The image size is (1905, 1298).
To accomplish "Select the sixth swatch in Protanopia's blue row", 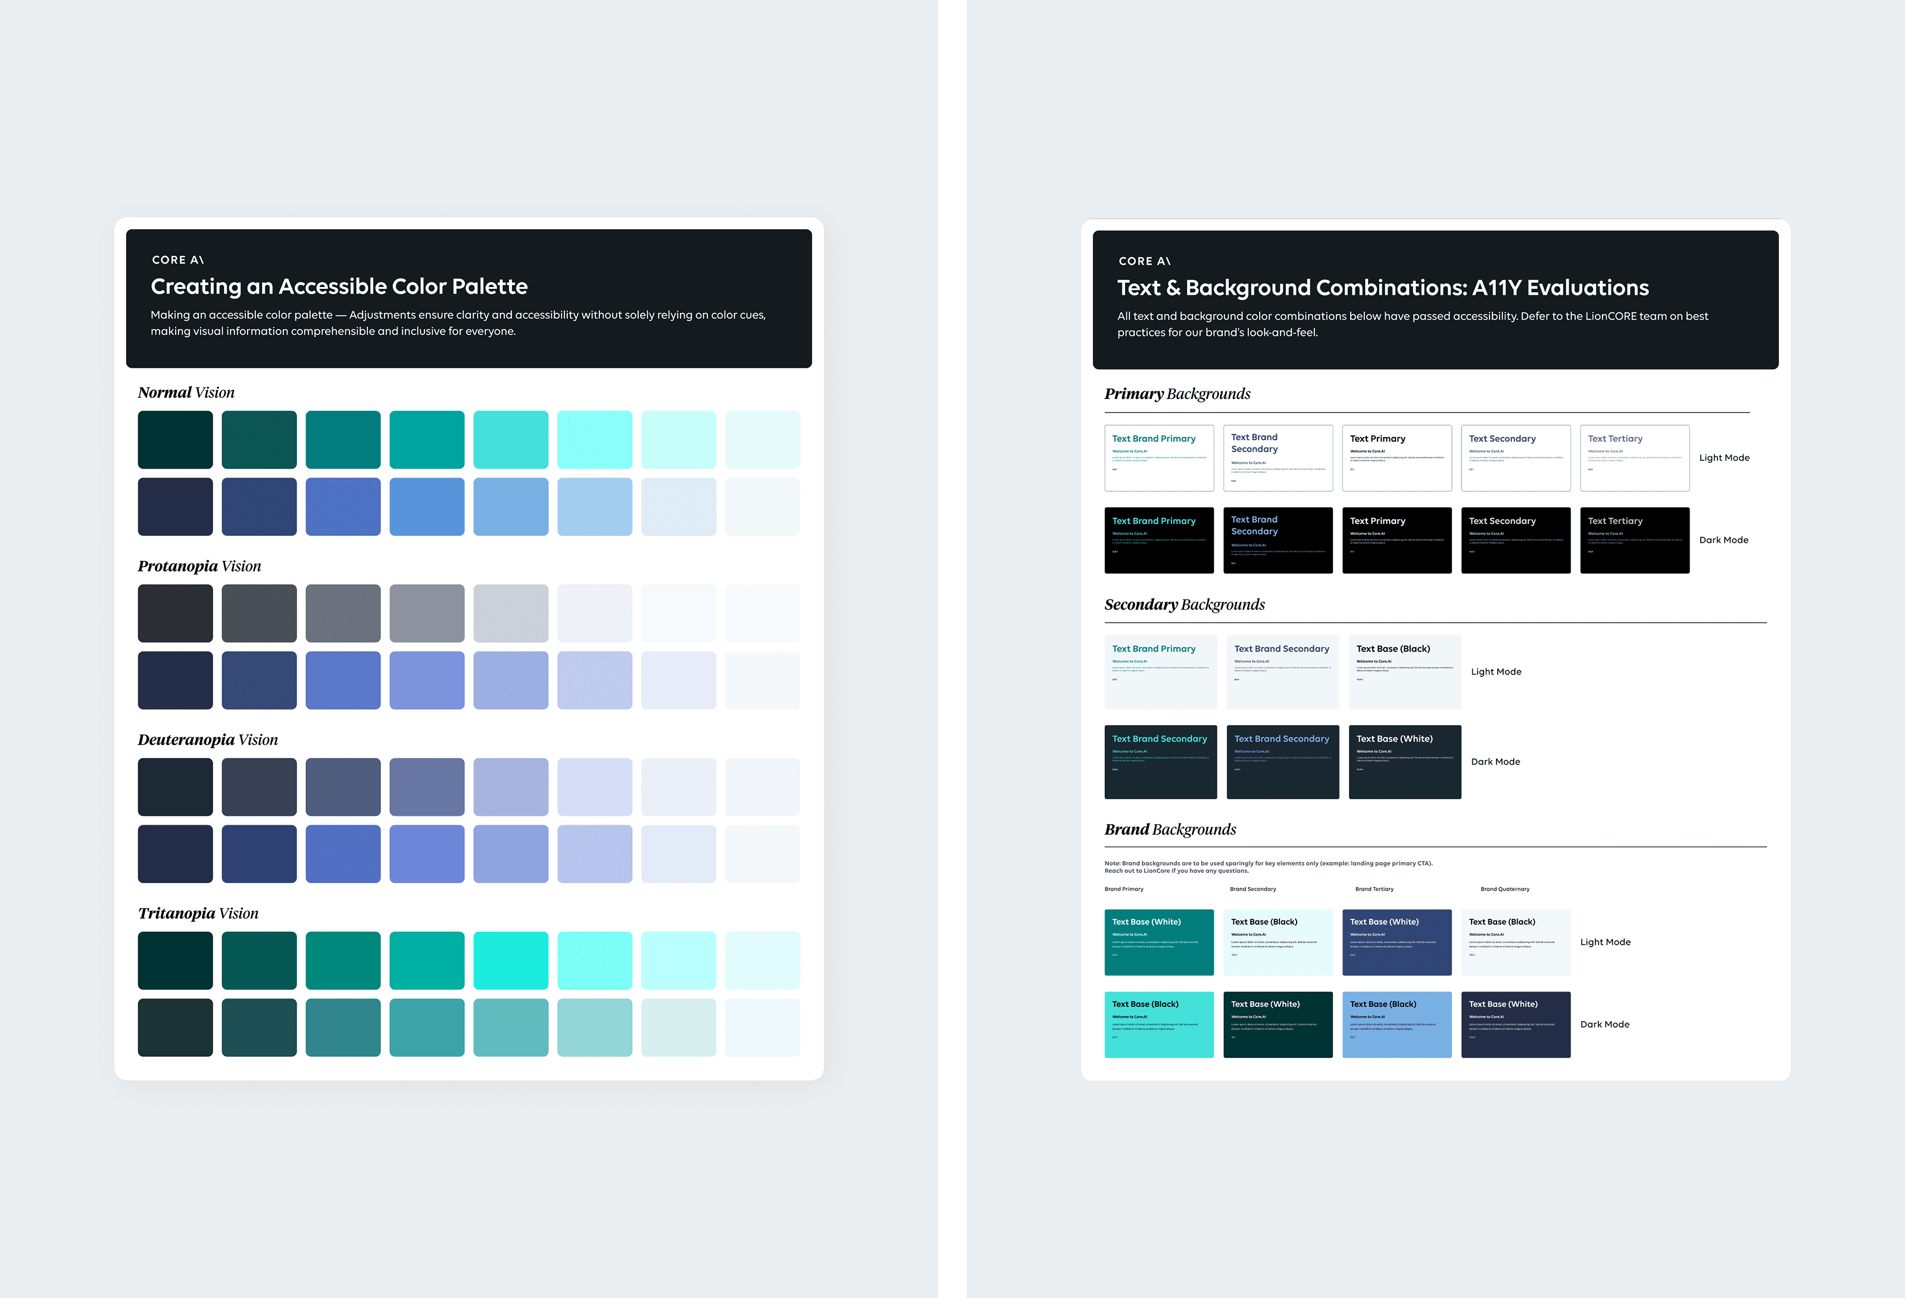I will click(x=594, y=681).
